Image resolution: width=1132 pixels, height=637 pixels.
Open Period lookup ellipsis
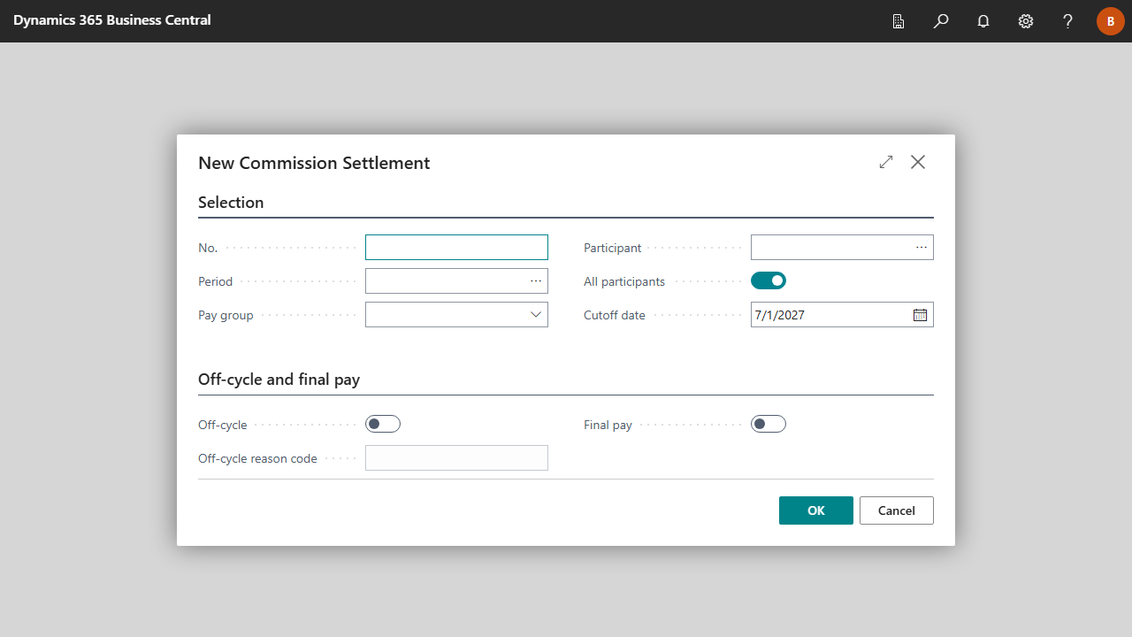click(536, 281)
